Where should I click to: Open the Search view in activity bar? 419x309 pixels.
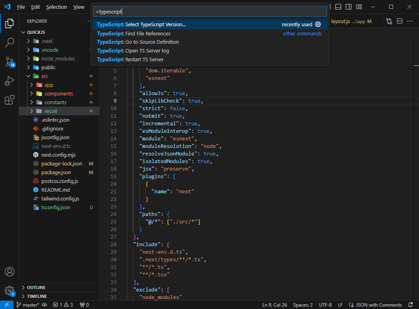10,43
